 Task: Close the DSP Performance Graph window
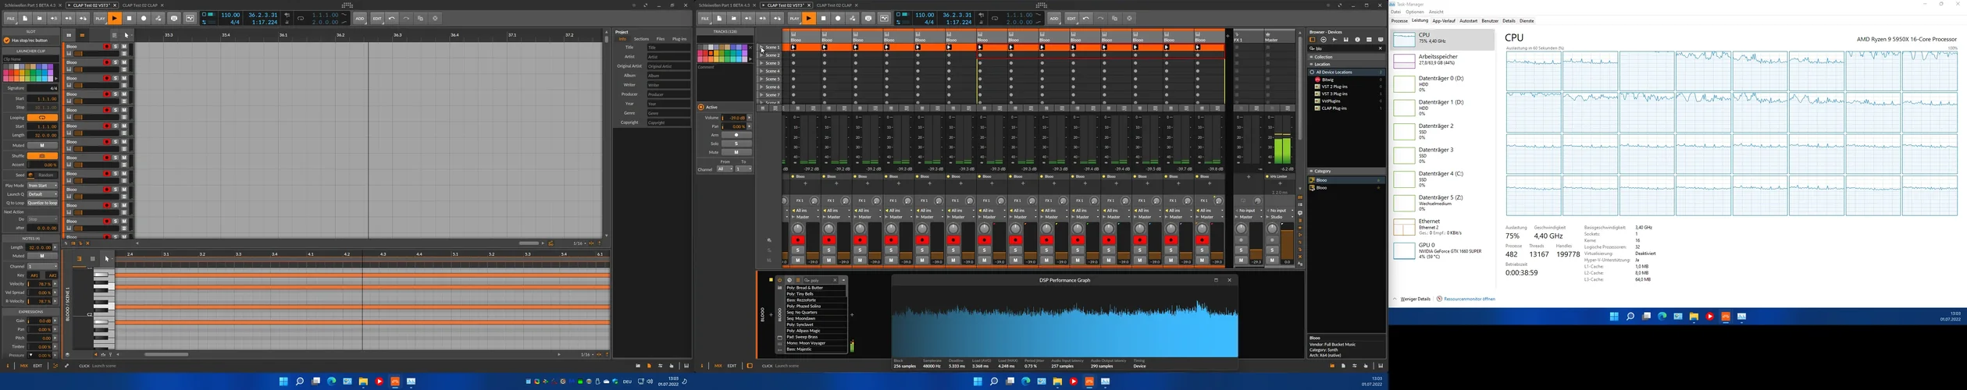pos(1229,280)
